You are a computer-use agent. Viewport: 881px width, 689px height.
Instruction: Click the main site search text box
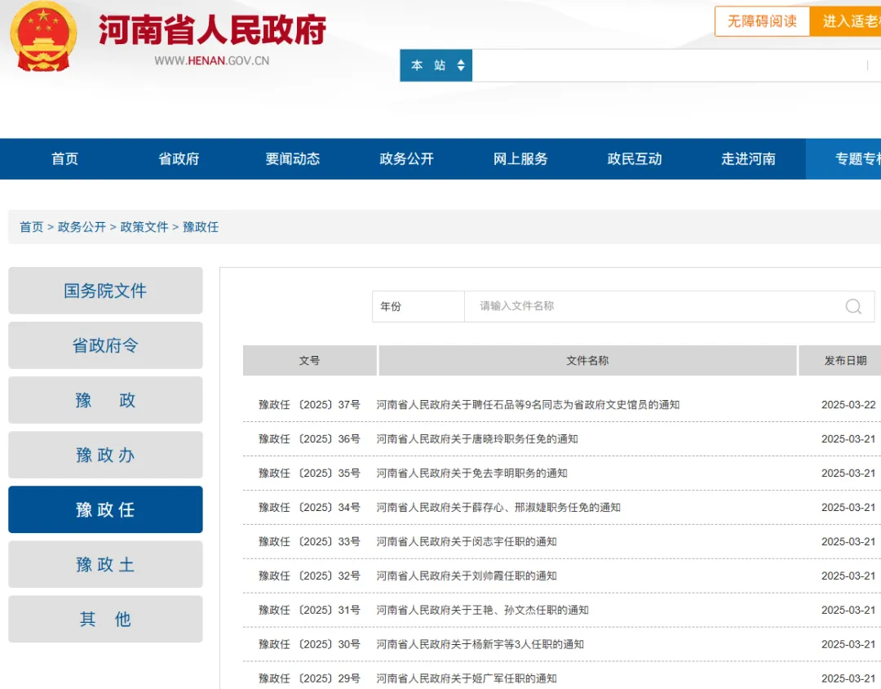click(669, 65)
